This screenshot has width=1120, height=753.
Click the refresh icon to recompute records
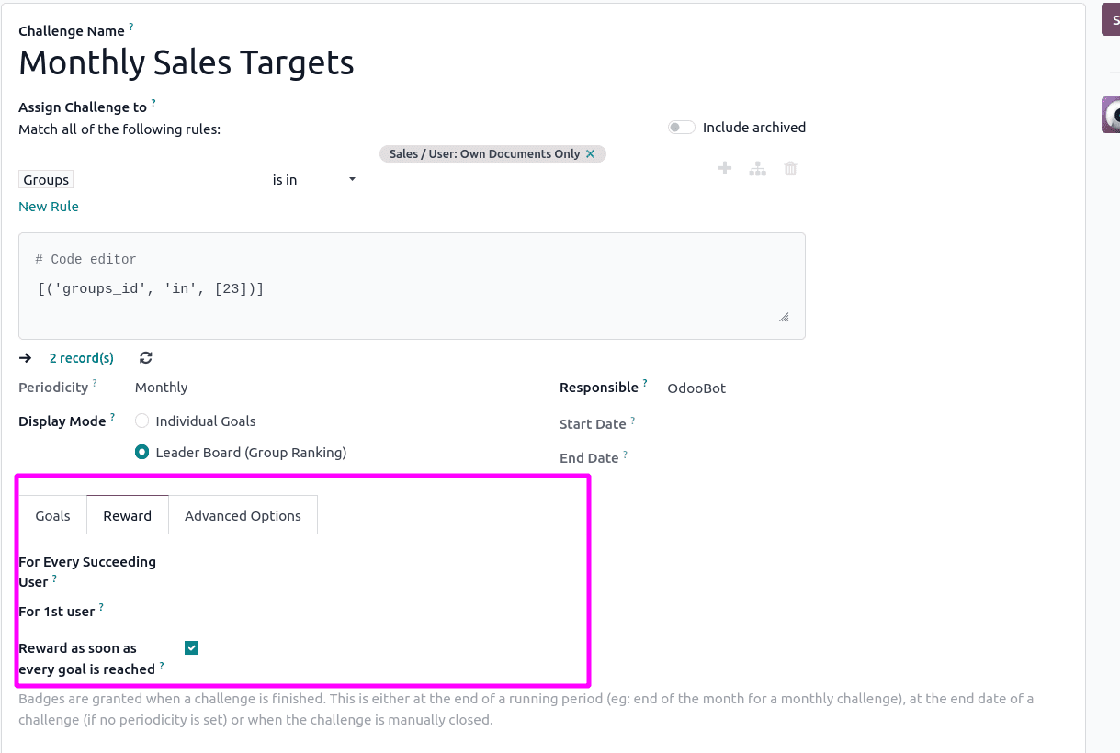click(145, 357)
